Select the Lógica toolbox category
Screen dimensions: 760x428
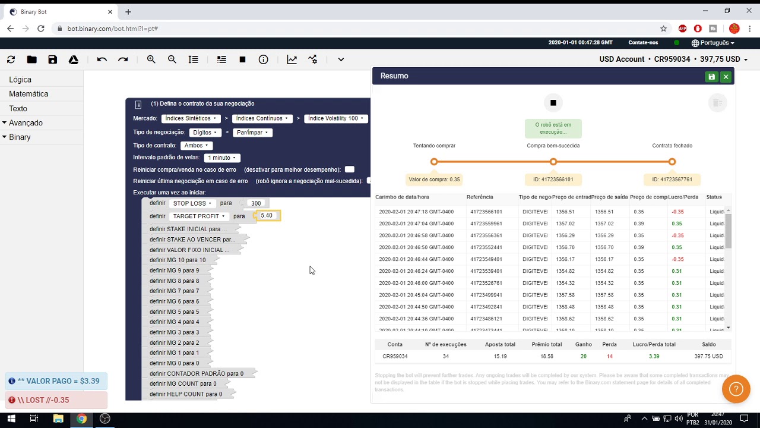coord(20,80)
